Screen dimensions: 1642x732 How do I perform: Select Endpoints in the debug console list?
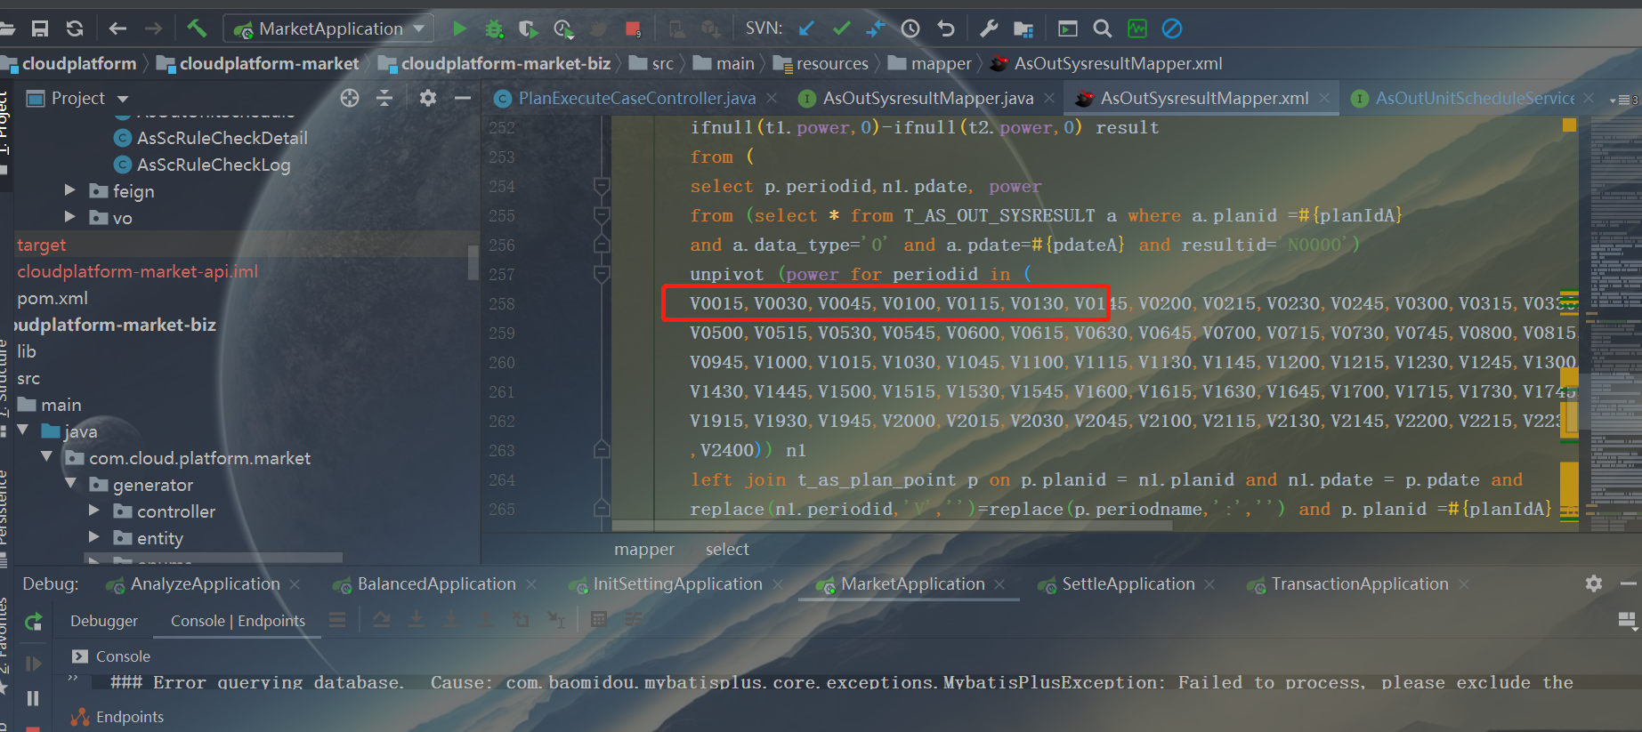click(129, 717)
